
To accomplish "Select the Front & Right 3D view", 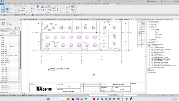I will (158, 34).
